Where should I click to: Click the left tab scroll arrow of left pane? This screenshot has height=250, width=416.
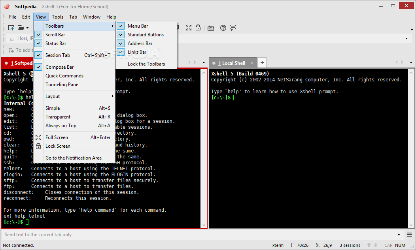click(x=189, y=62)
